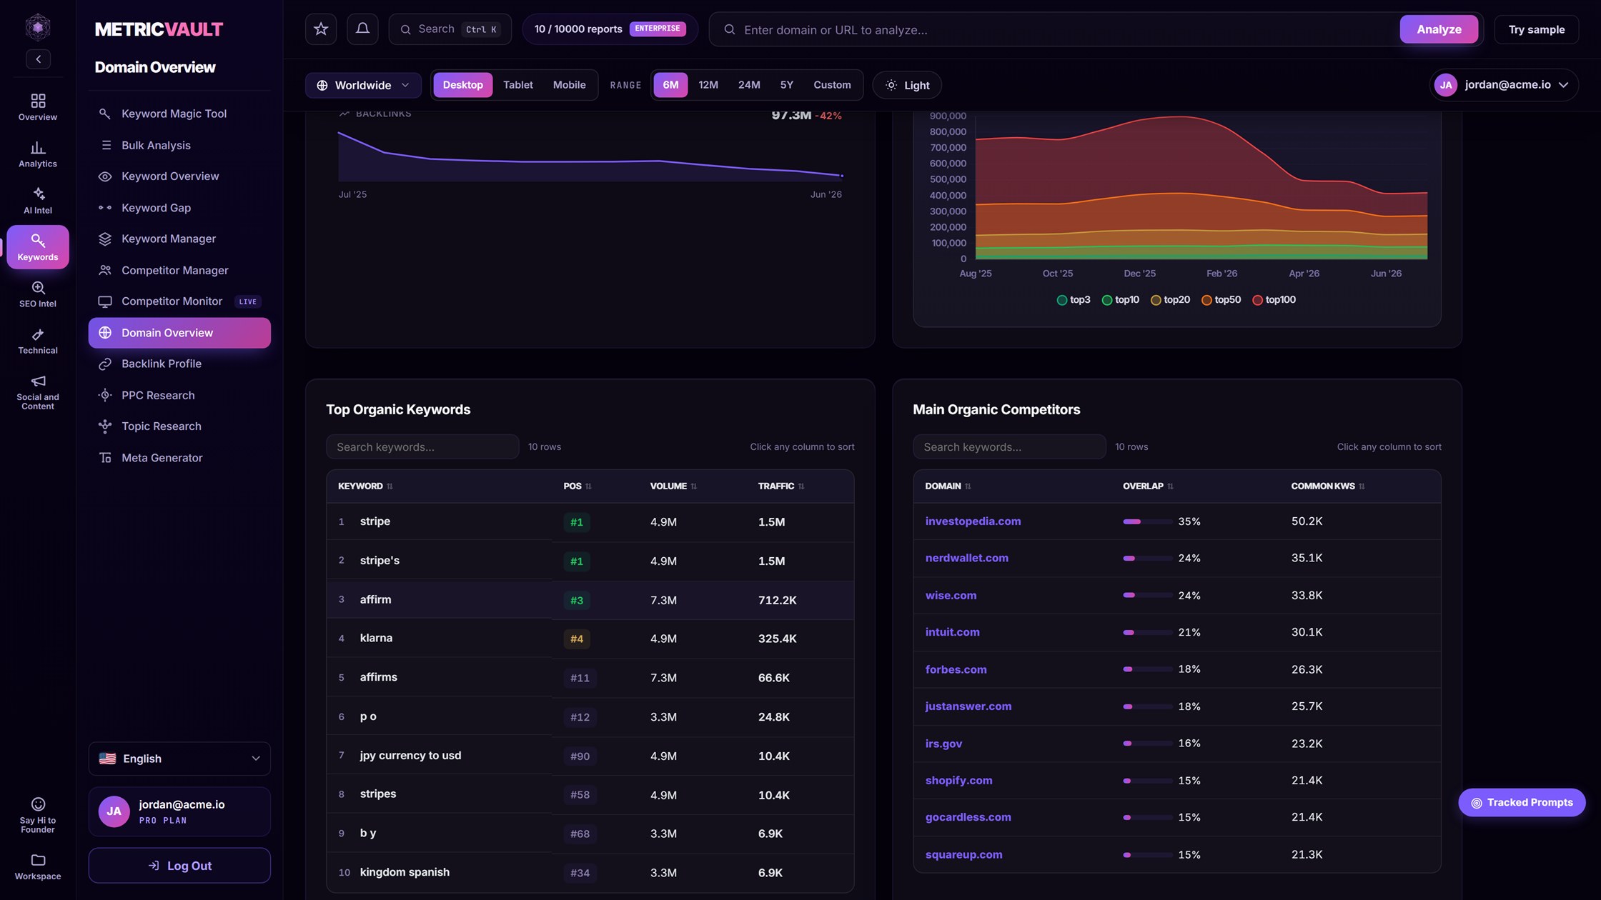The height and width of the screenshot is (900, 1601).
Task: Sort by the DOMAIN column sort icon
Action: tap(968, 486)
